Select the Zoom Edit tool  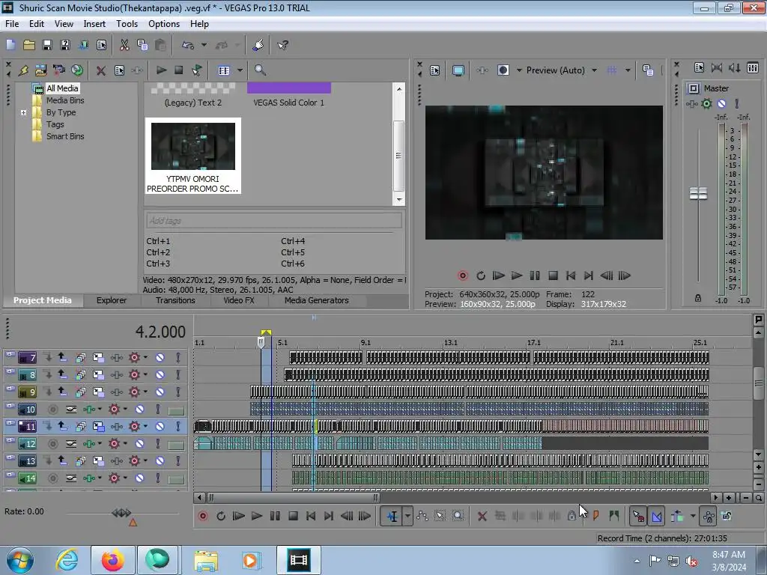(x=458, y=516)
